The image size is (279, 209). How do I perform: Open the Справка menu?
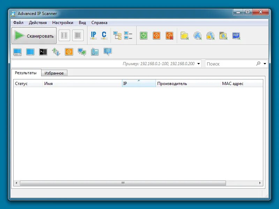click(x=99, y=23)
